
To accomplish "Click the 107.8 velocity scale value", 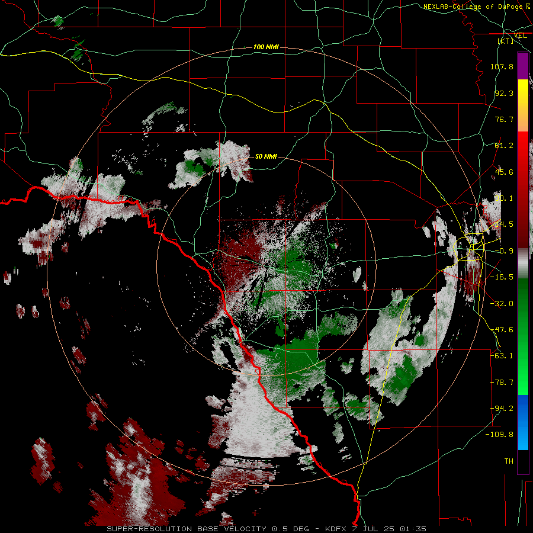I will click(x=502, y=67).
